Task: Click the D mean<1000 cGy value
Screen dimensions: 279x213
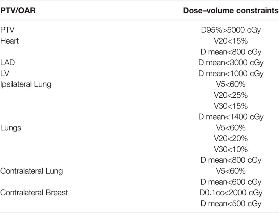Action: [x=231, y=74]
